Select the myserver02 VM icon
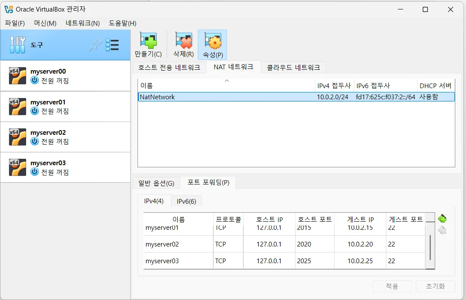 (x=18, y=137)
